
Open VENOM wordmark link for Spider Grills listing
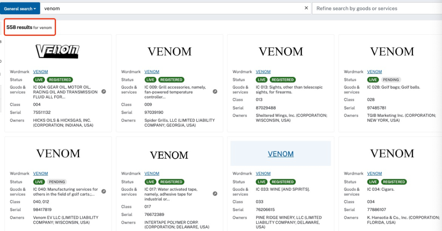[152, 72]
